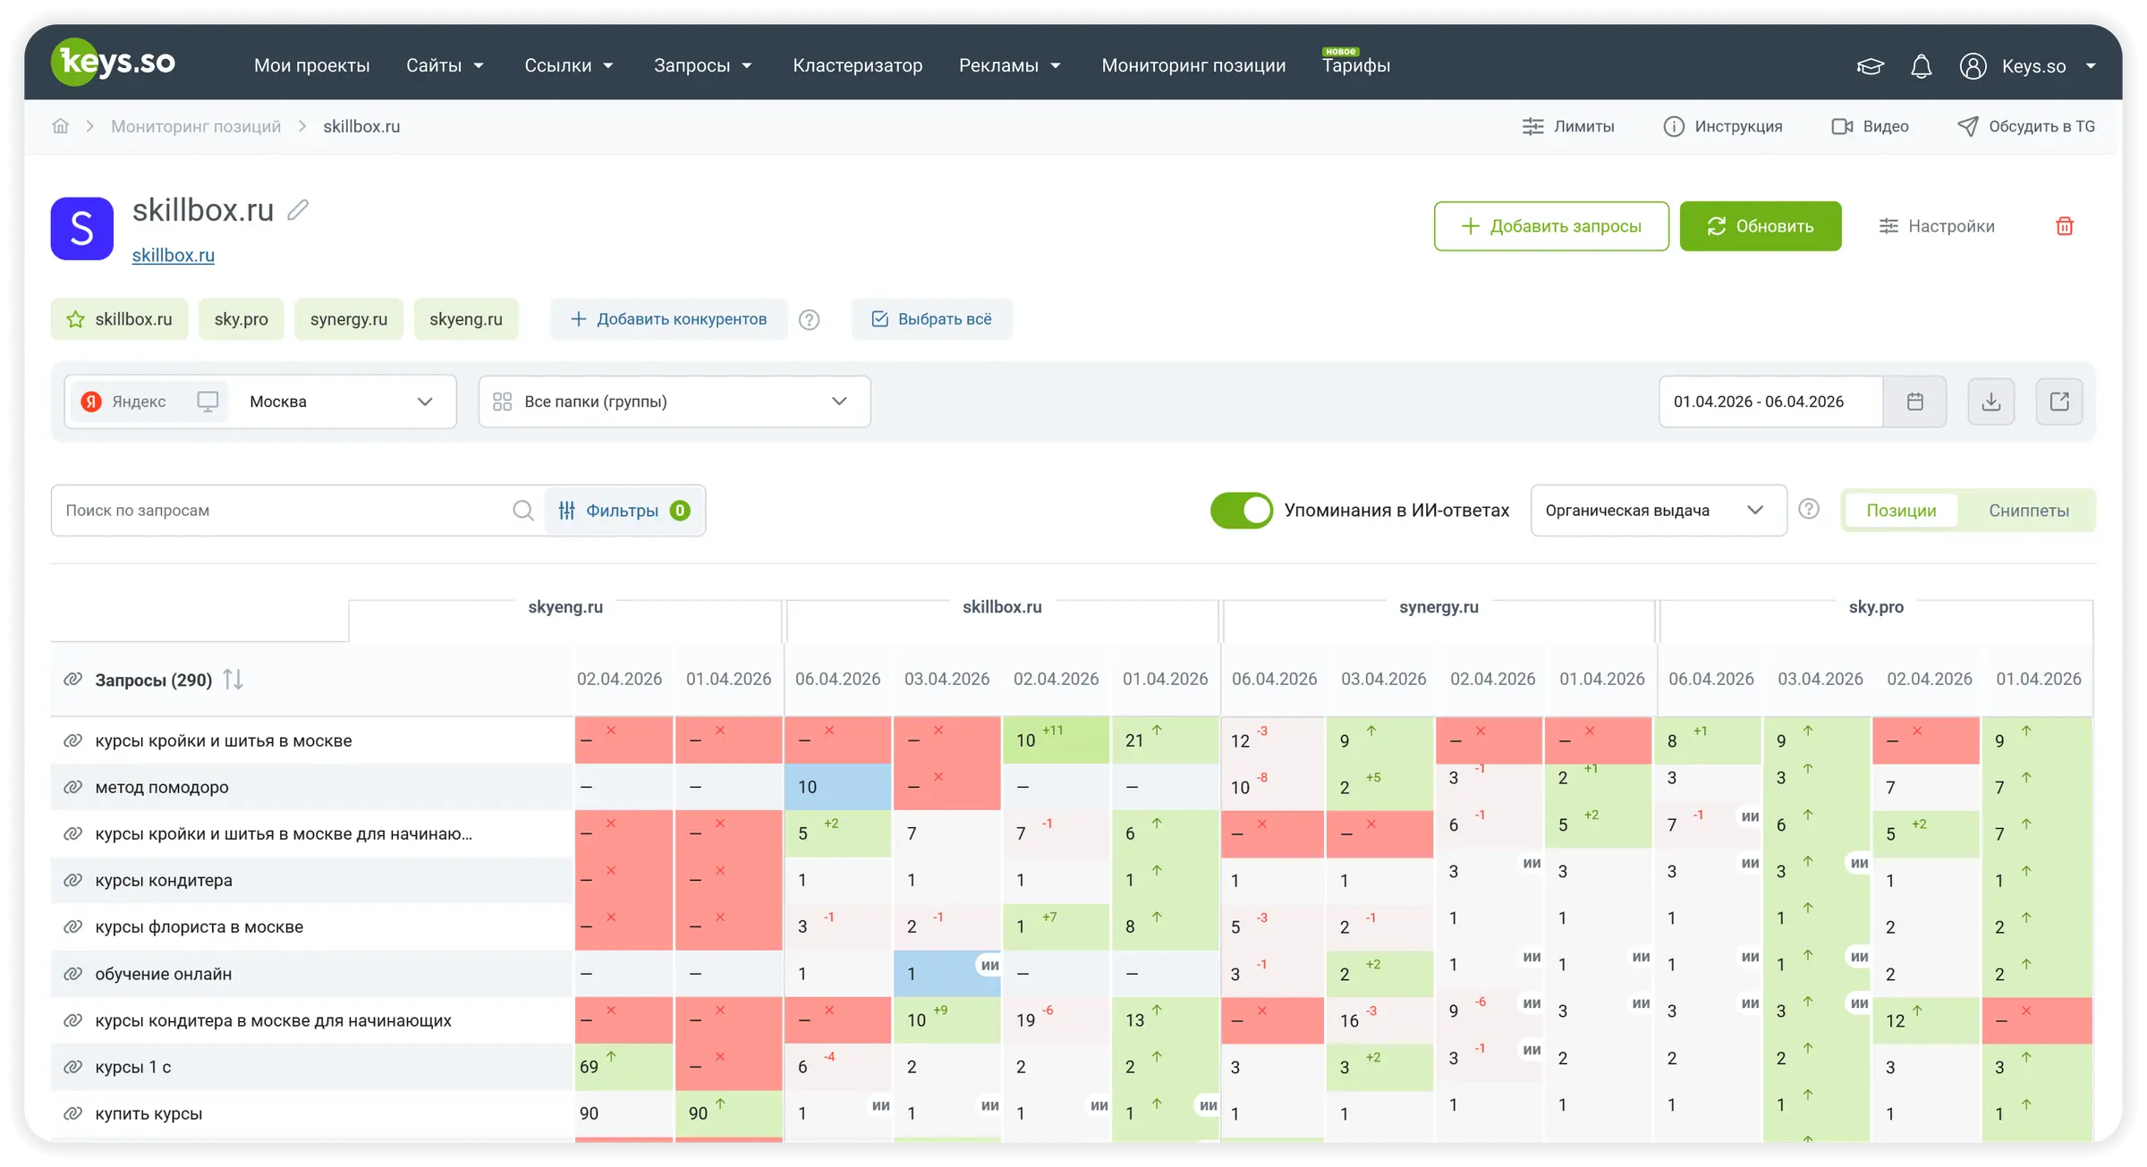Click the date range 01.04.2026 - 06.04.2026 field

tap(1771, 402)
